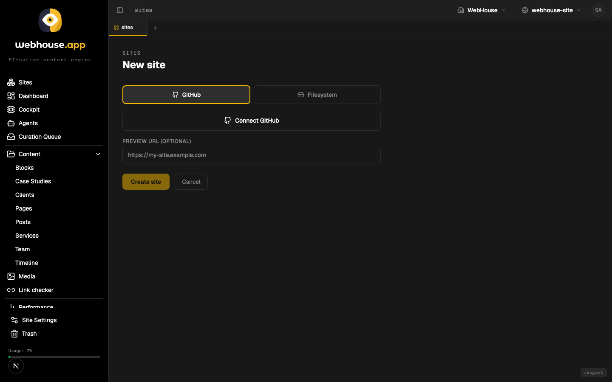Screen dimensions: 612x382
Task: Cancel new site creation
Action: pyautogui.click(x=191, y=182)
